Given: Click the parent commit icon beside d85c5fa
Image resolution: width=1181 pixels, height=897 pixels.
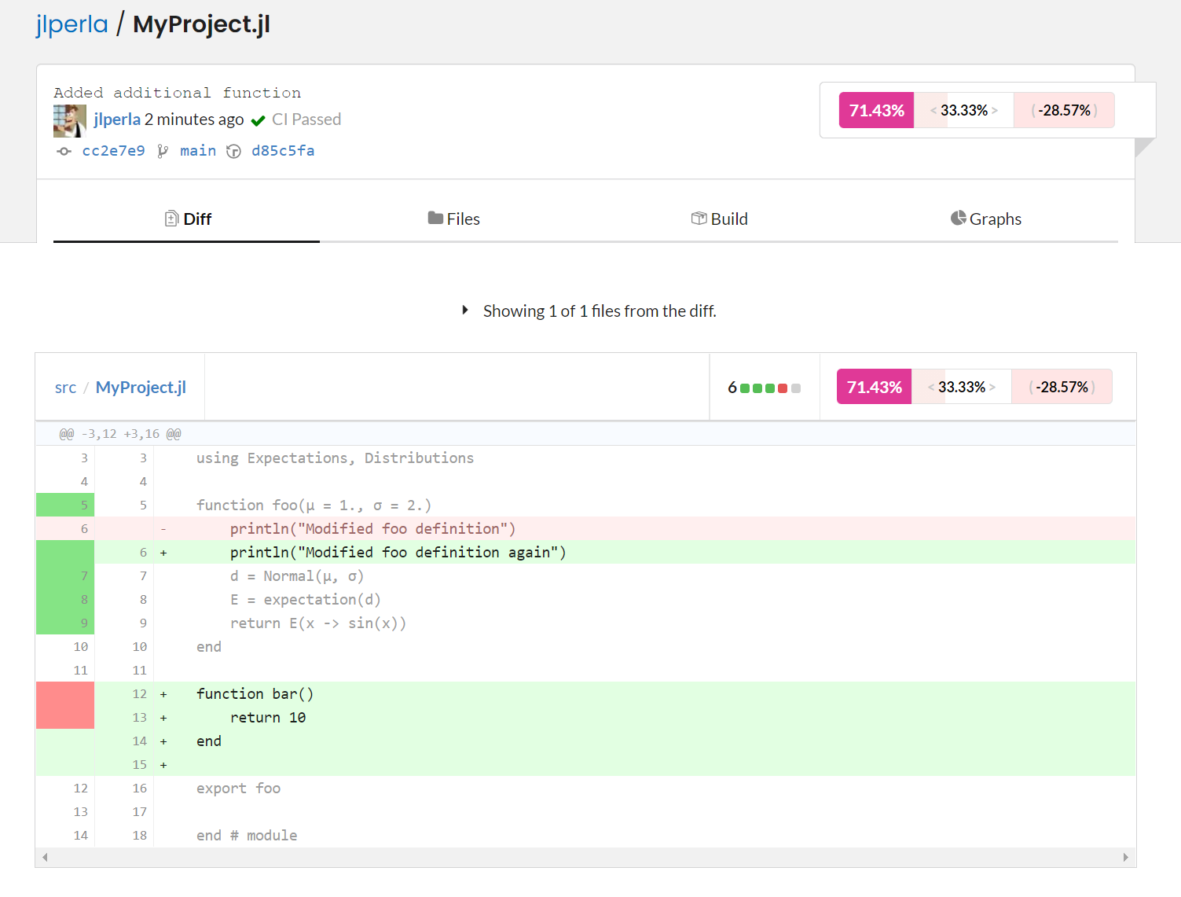Looking at the screenshot, I should (x=233, y=151).
